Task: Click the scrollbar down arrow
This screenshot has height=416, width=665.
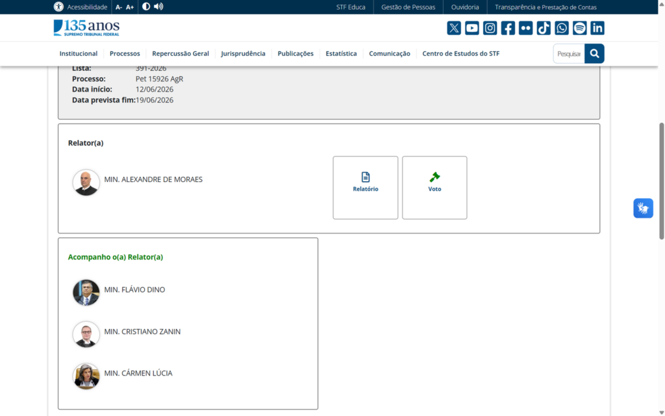Action: pyautogui.click(x=661, y=413)
